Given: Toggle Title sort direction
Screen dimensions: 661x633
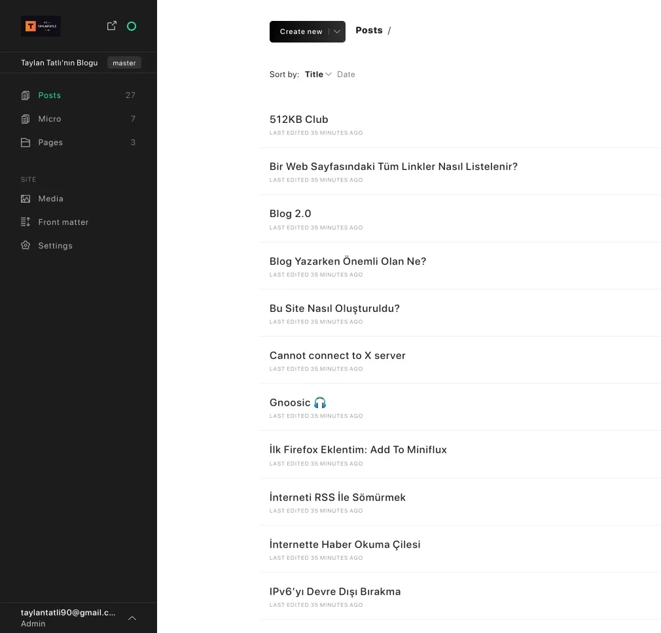Looking at the screenshot, I should (329, 75).
